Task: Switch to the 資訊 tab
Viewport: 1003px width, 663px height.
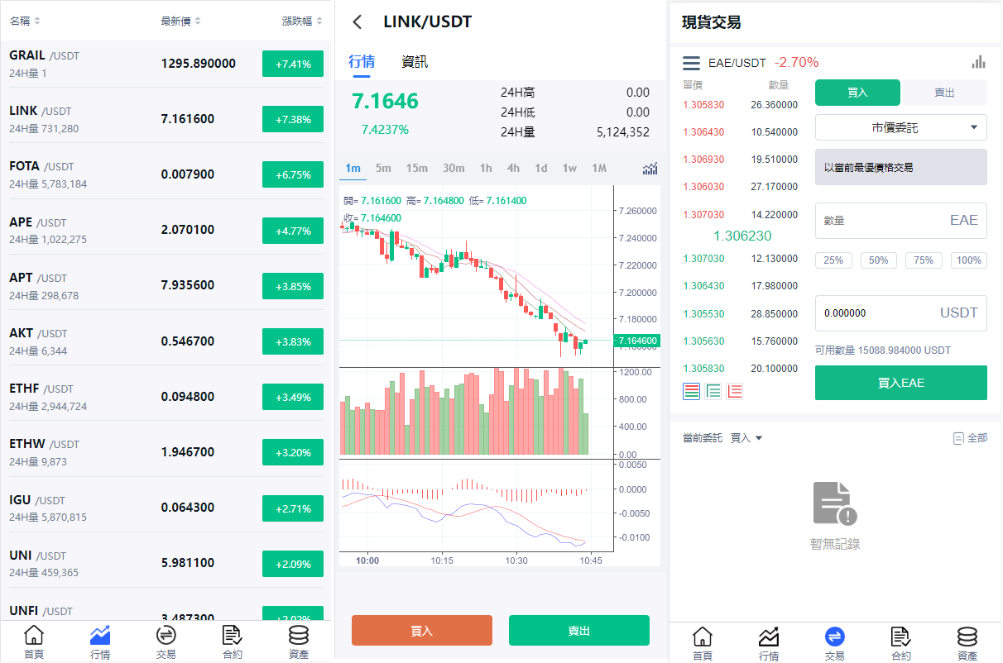Action: (x=415, y=62)
